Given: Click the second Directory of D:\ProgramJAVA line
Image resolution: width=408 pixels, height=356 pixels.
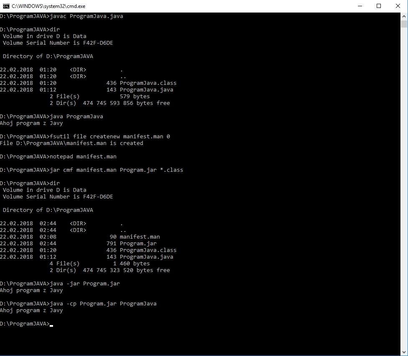Looking at the screenshot, I should pyautogui.click(x=48, y=210).
